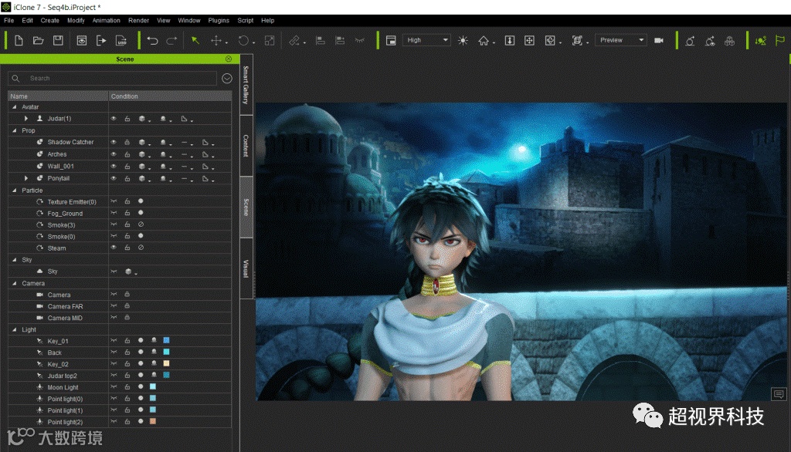Collapse the Avatar group
The image size is (791, 452).
(14, 106)
